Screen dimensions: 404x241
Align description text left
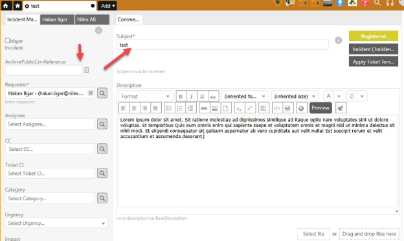[x=124, y=108]
